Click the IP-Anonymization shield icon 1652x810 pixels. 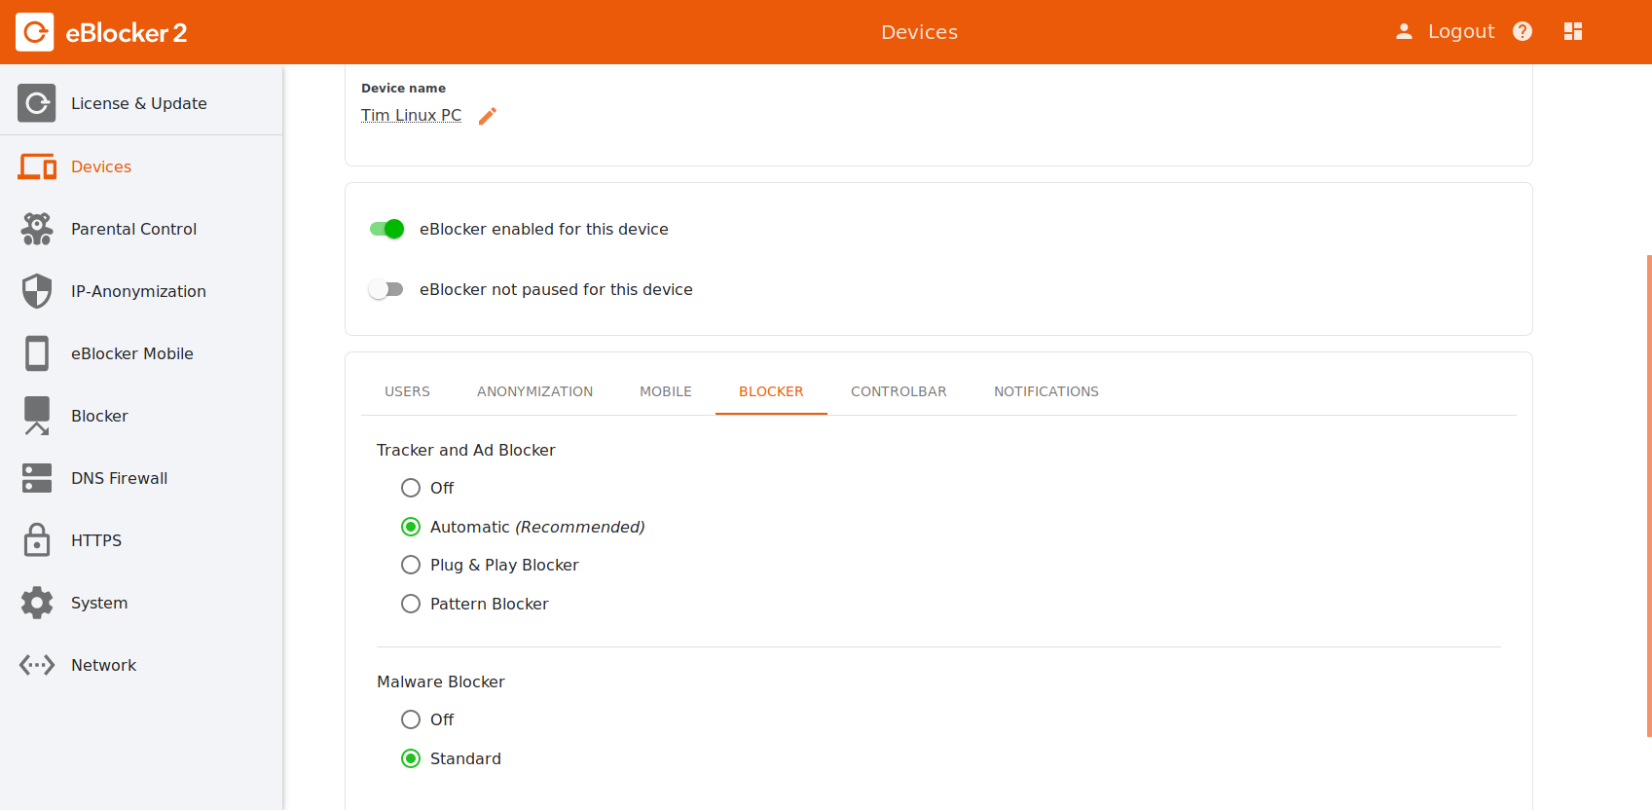pyautogui.click(x=37, y=291)
